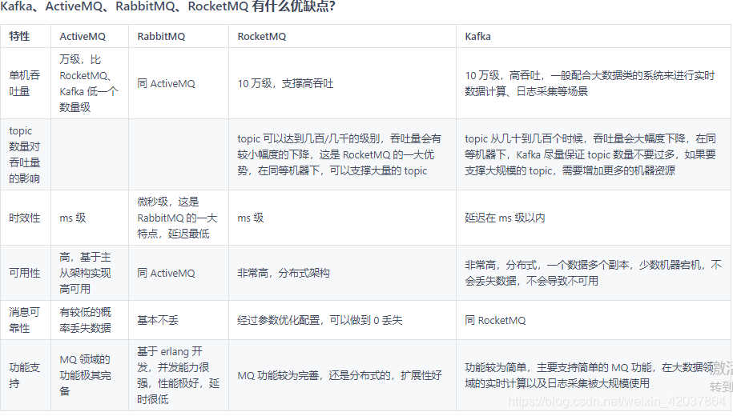Click the cell '10 万级，支撑高吞吐'

tap(342, 83)
